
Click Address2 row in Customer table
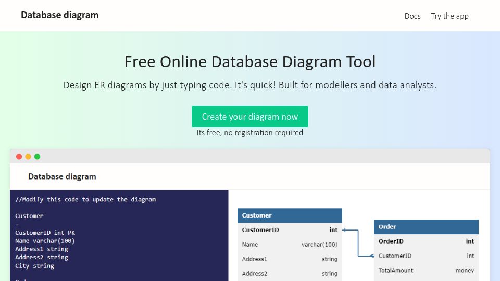(x=290, y=273)
